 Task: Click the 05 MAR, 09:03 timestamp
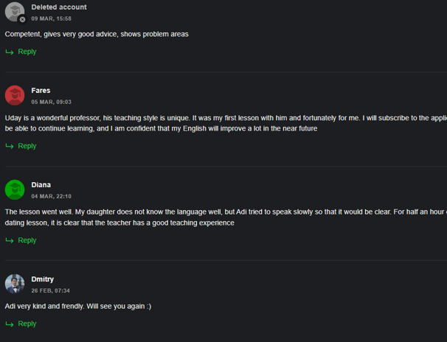52,102
